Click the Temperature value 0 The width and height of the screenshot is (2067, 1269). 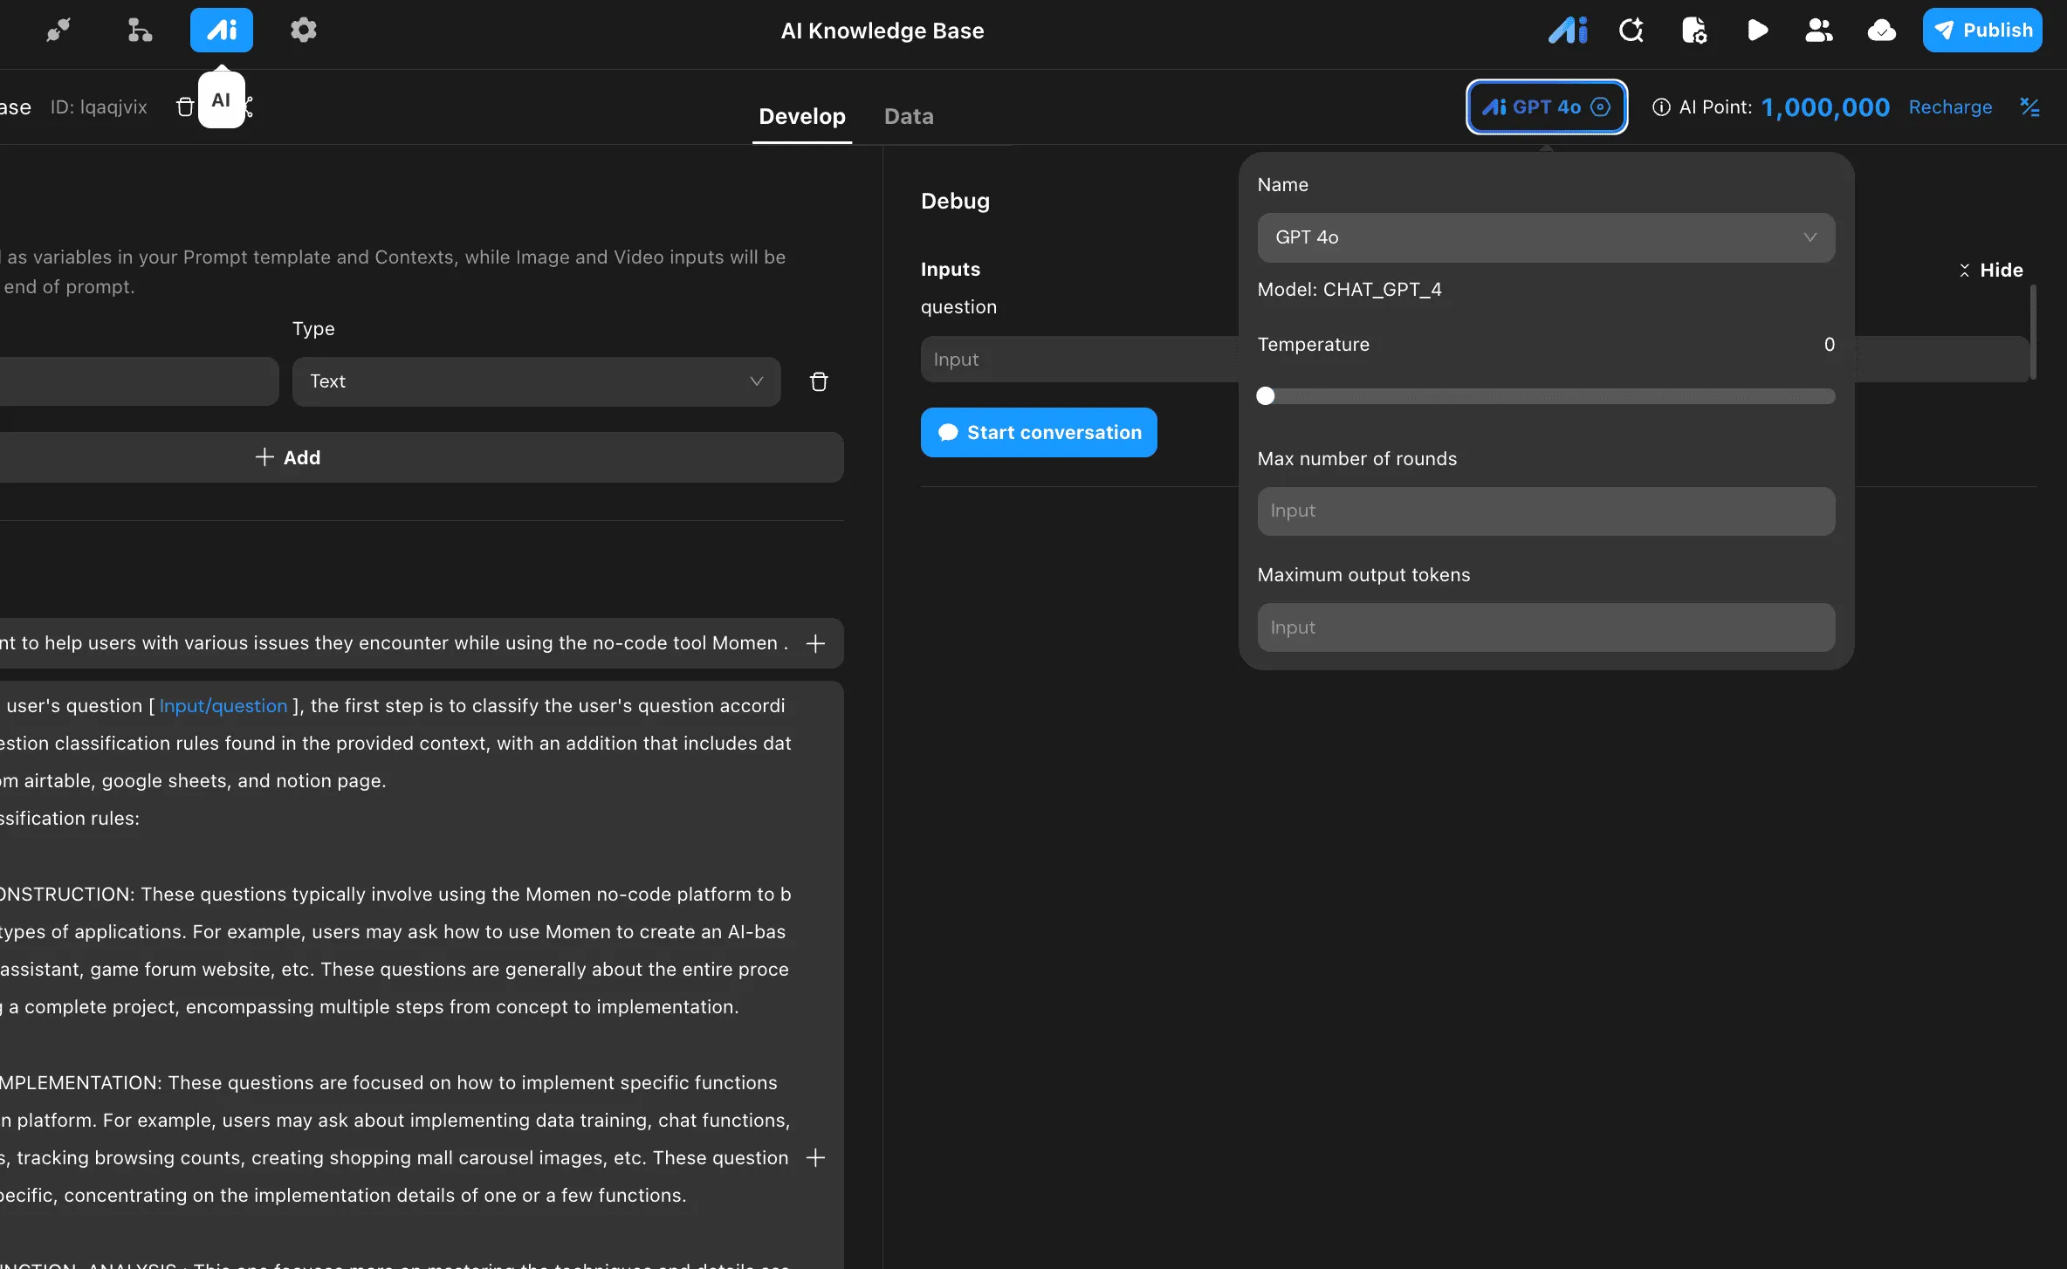[1829, 345]
